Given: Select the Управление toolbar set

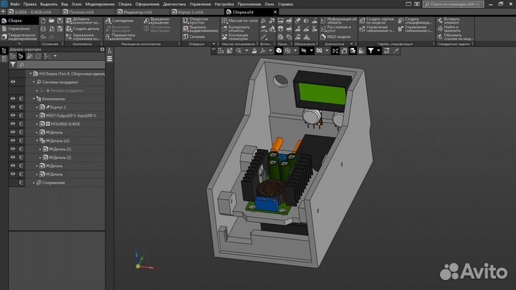Looking at the screenshot, I should (19, 29).
